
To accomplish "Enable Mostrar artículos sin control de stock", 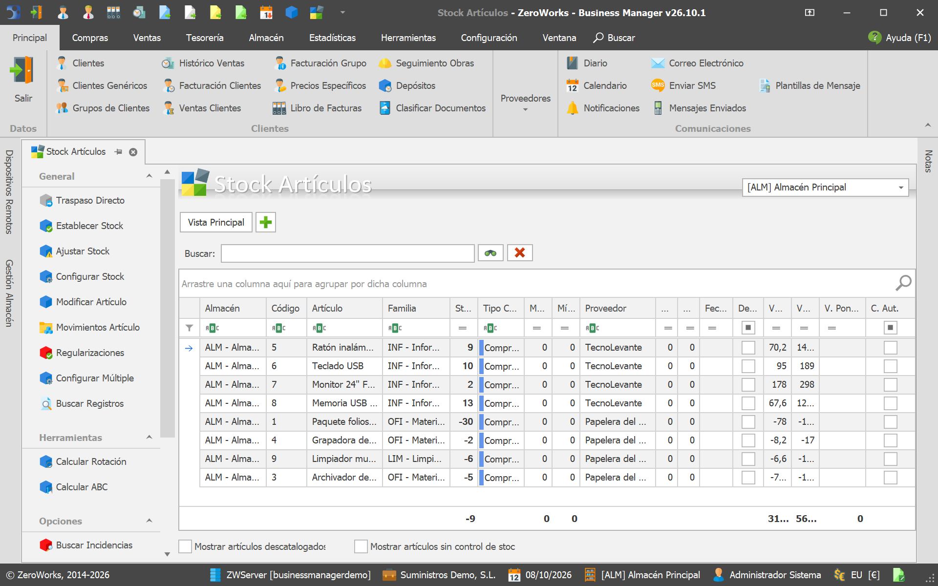I will click(361, 546).
